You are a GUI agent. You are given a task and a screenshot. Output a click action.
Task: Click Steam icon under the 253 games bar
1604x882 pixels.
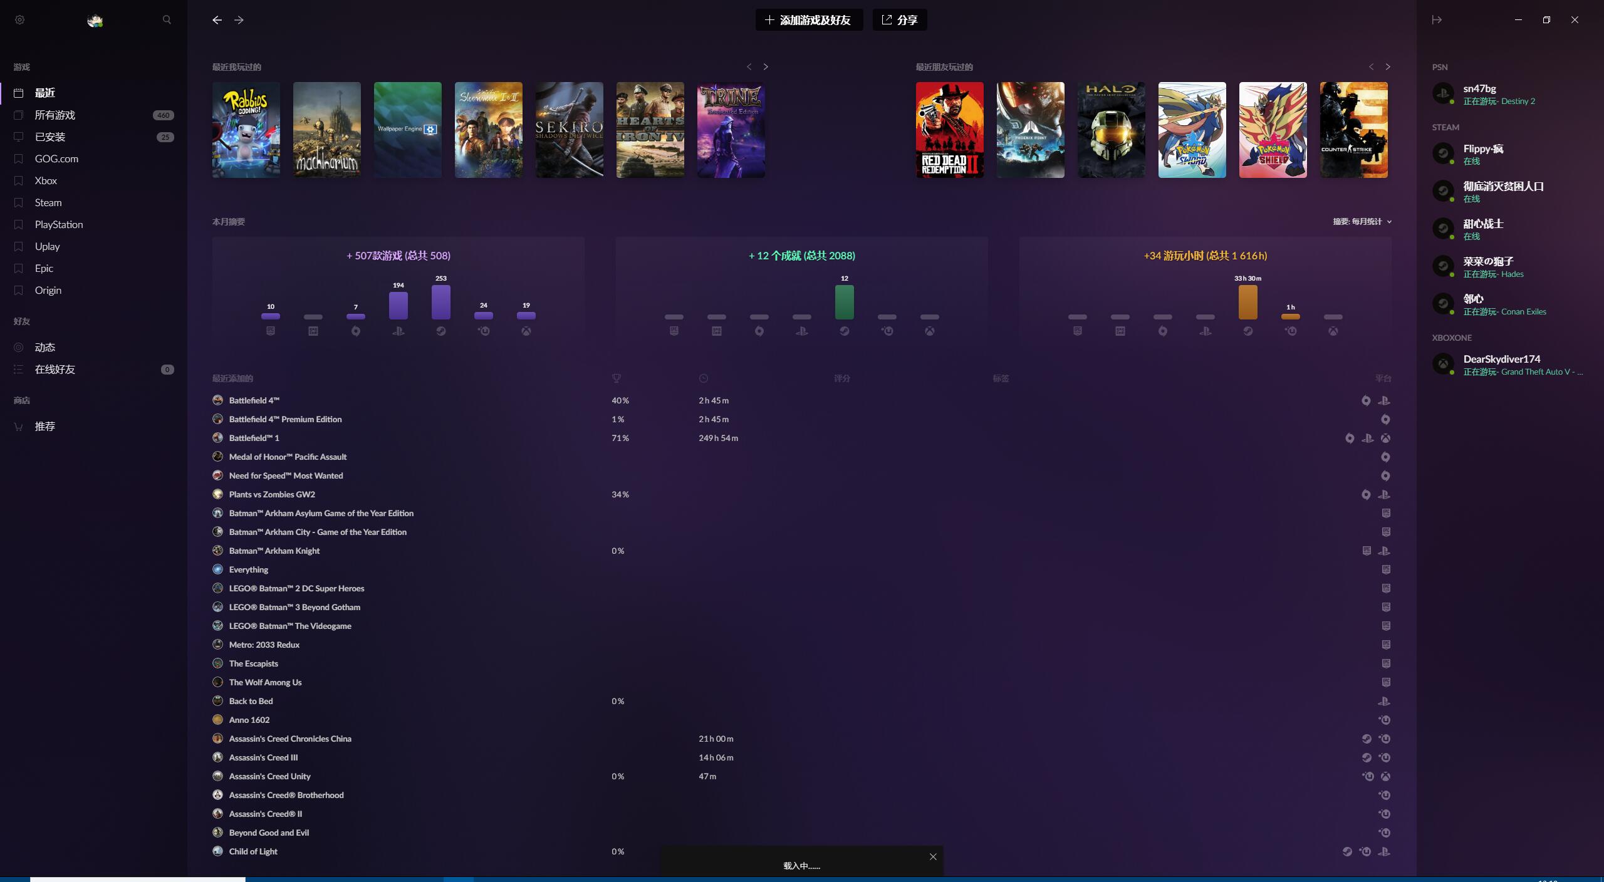click(441, 331)
